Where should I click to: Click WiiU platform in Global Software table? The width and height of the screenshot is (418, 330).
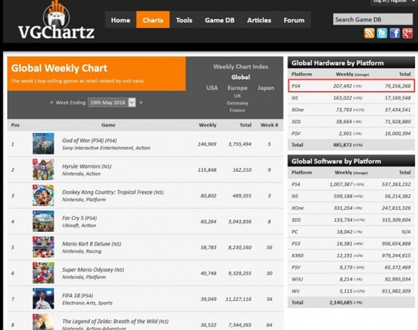[x=297, y=279]
